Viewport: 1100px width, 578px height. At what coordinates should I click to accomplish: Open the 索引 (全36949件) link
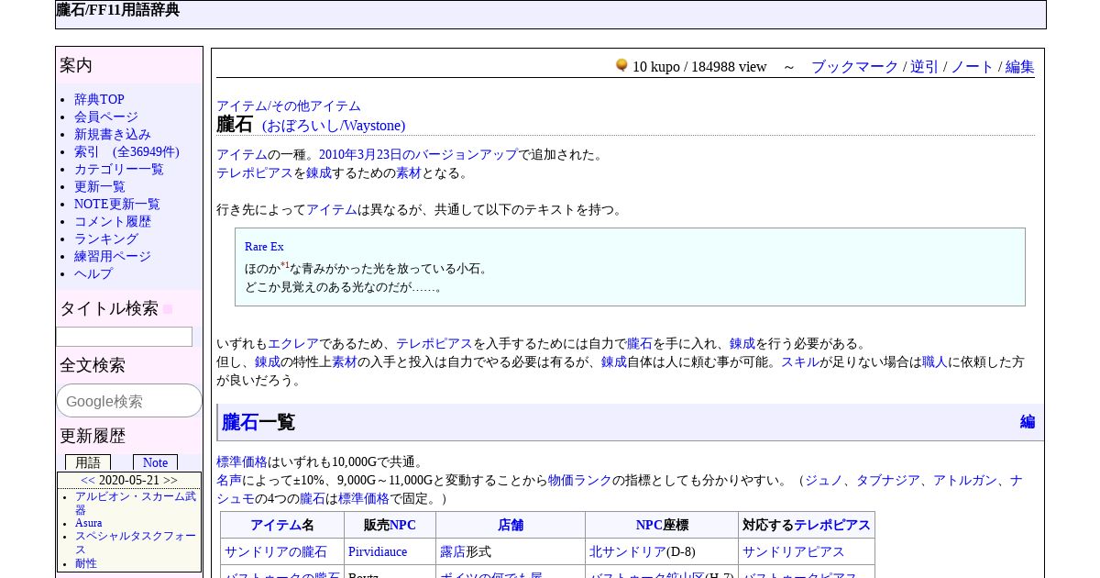[126, 152]
